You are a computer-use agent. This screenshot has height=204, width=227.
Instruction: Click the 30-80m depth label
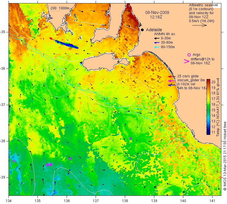coord(167,43)
